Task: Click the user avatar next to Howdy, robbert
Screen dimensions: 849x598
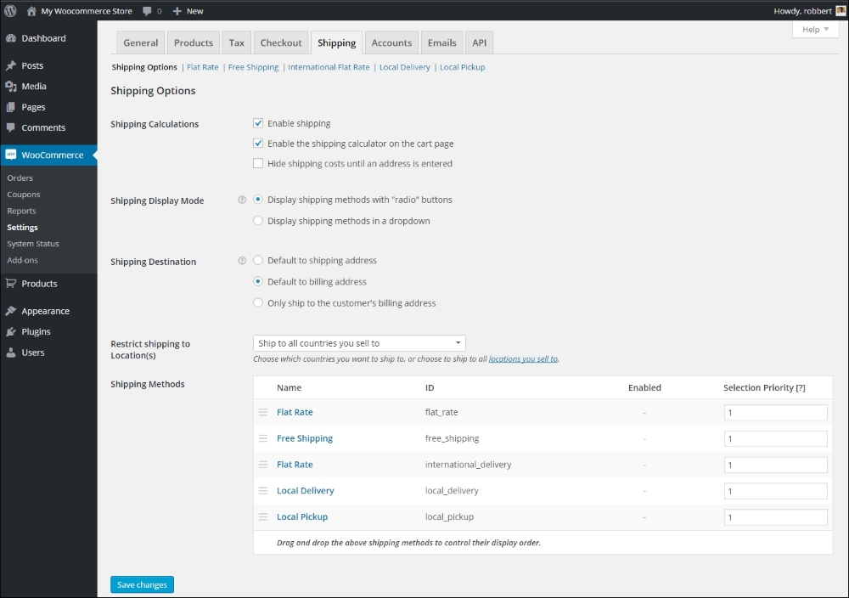Action: tap(841, 11)
